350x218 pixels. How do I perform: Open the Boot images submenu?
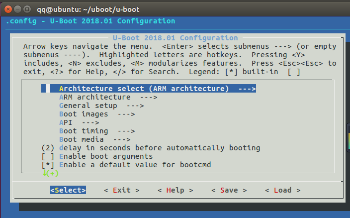97,114
